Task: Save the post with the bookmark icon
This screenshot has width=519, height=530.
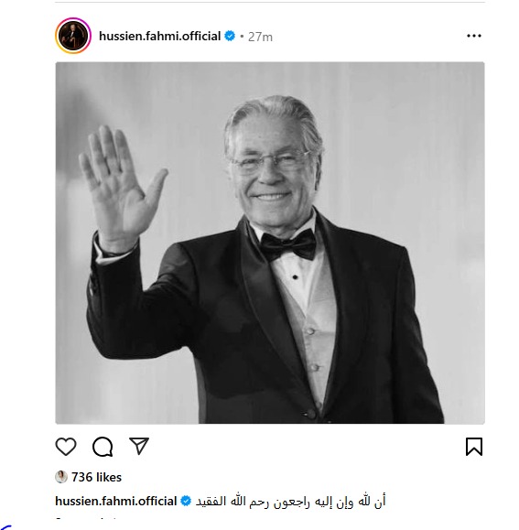Action: point(474,447)
